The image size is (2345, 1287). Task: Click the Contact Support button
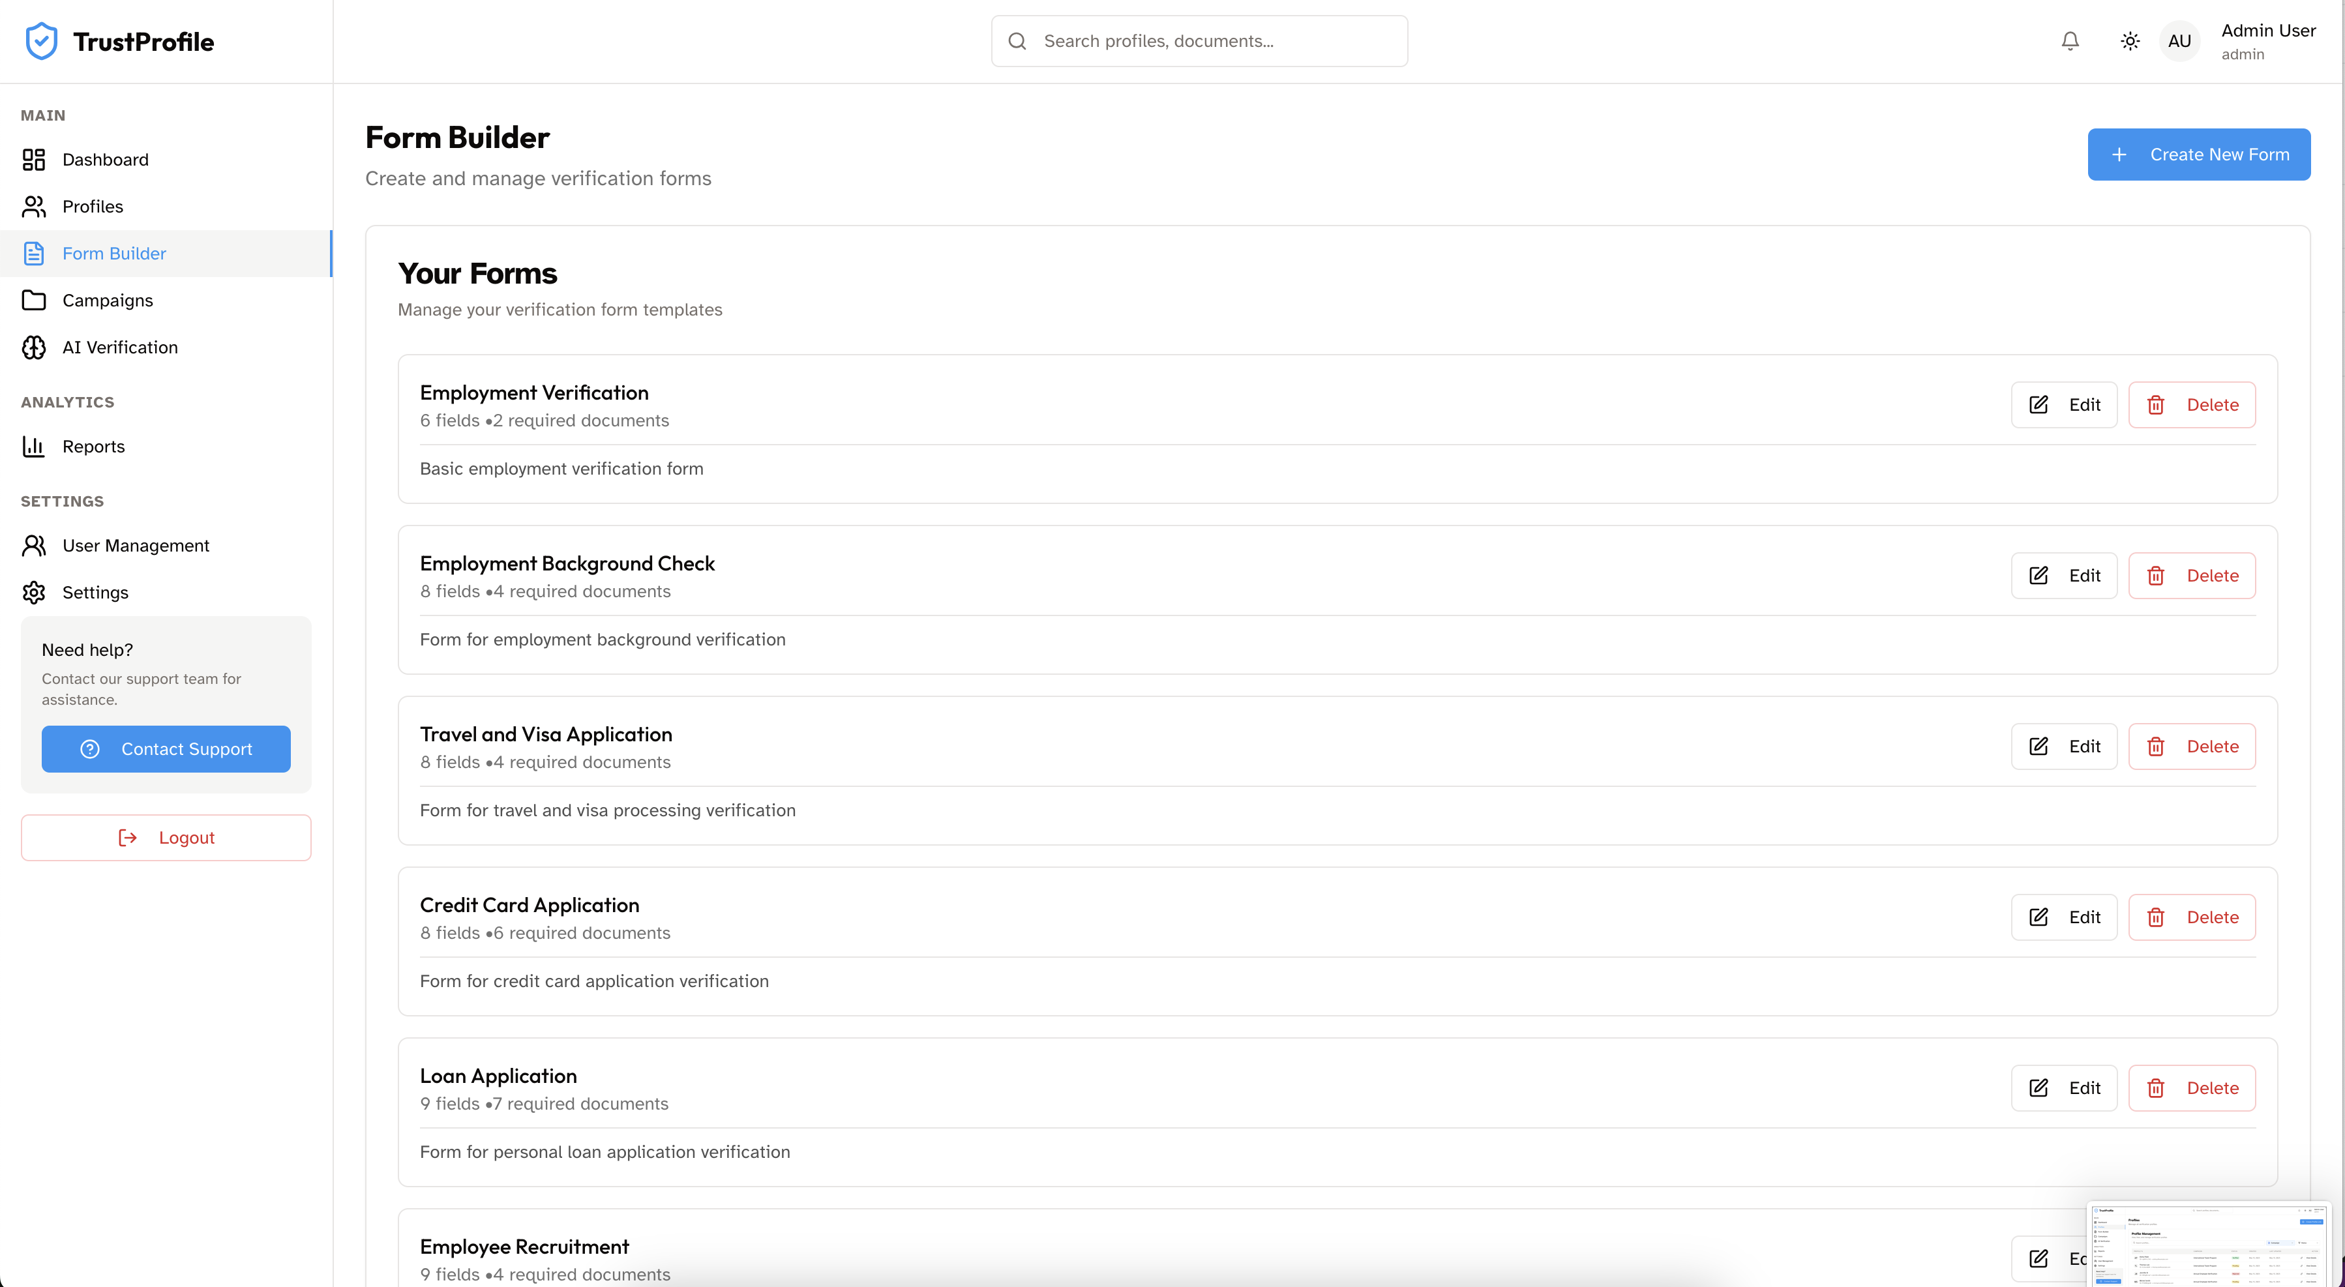166,749
